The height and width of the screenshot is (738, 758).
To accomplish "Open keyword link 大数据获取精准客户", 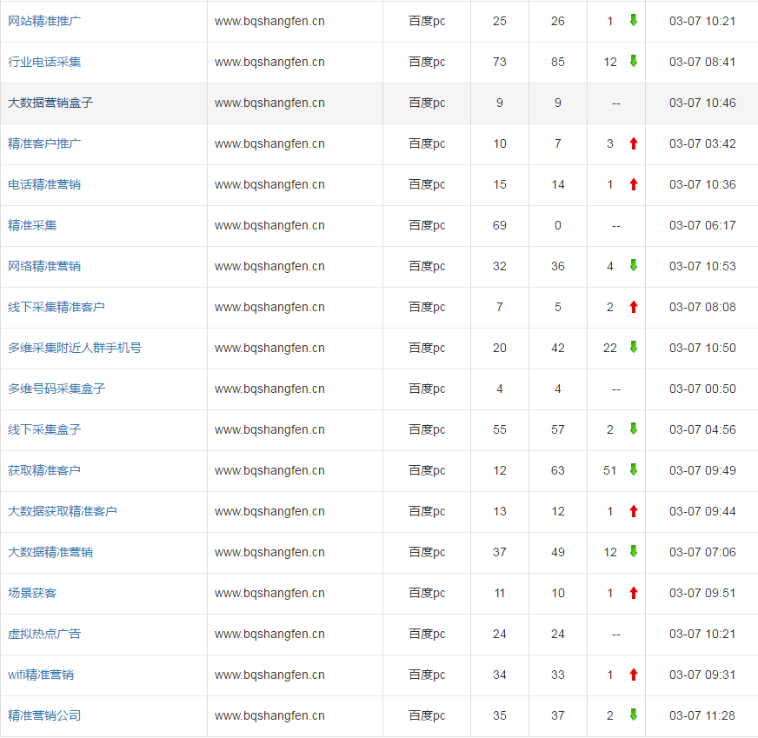I will click(63, 511).
